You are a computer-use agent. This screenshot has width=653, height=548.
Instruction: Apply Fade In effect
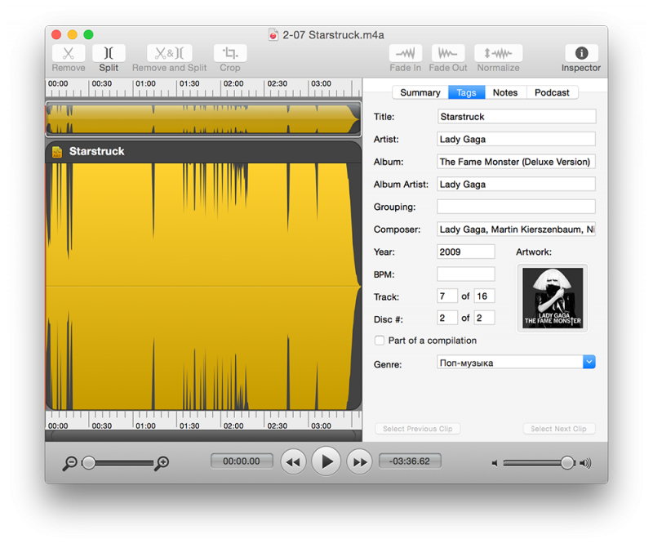(406, 53)
